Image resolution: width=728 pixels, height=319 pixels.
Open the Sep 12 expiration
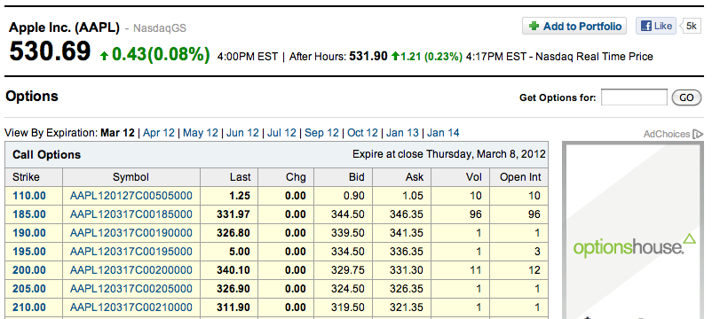click(x=321, y=133)
